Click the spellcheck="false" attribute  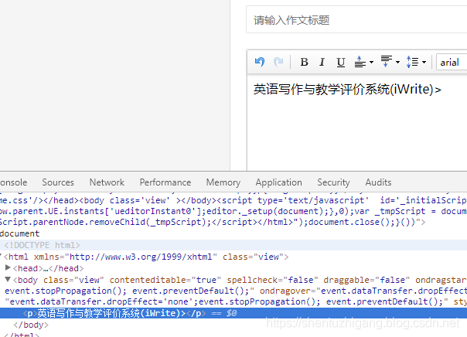[272, 280]
